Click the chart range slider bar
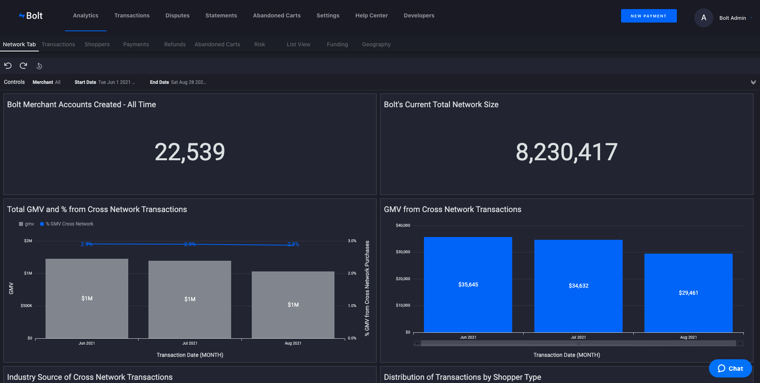The width and height of the screenshot is (760, 383). point(578,343)
